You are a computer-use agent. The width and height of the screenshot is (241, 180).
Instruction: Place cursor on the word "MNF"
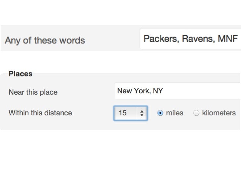point(228,39)
